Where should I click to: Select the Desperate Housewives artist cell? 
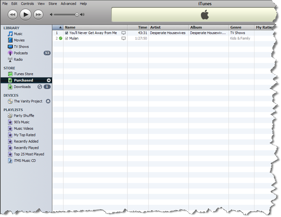click(168, 33)
